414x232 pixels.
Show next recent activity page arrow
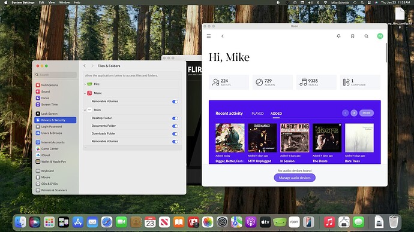click(354, 113)
